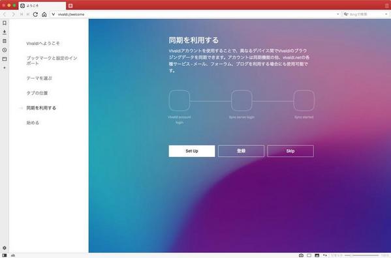Select テーマを選ぶ step
Image resolution: width=391 pixels, height=258 pixels.
pos(39,78)
